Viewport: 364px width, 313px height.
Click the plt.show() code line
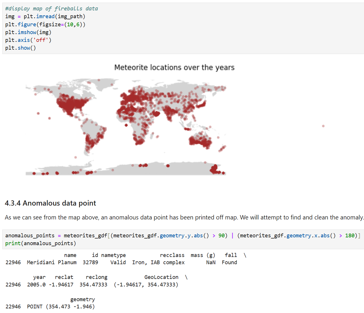tap(20, 48)
